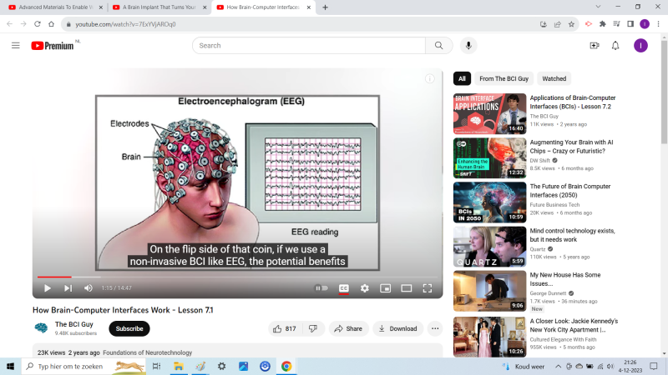668x375 pixels.
Task: Open Windows Task View
Action: (156, 366)
